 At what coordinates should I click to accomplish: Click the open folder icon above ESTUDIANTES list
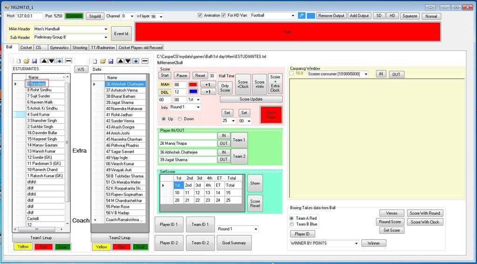coord(27,61)
